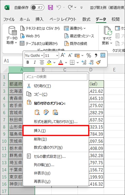
Task: Open the Yu Gothic font name dropdown
Action: tap(34, 55)
